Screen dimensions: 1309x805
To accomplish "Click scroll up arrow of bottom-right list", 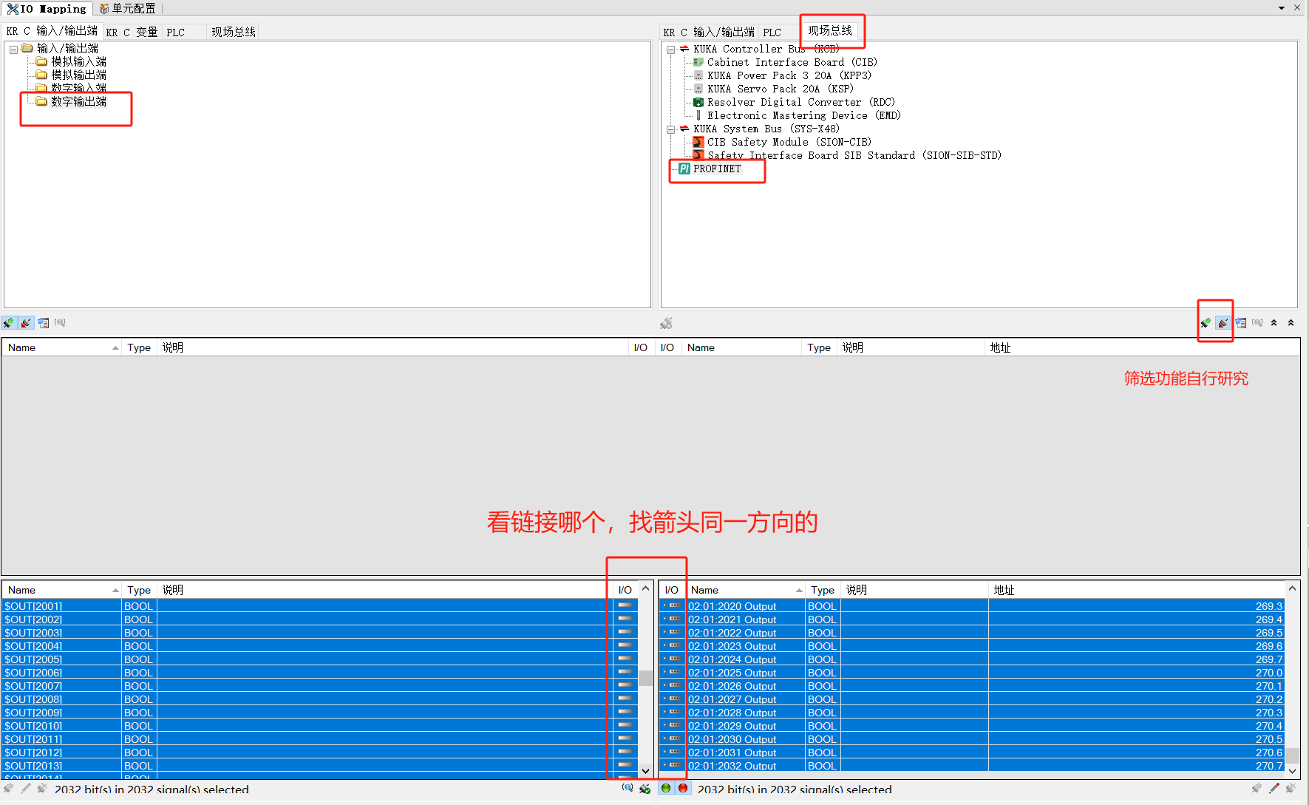I will click(x=1292, y=588).
